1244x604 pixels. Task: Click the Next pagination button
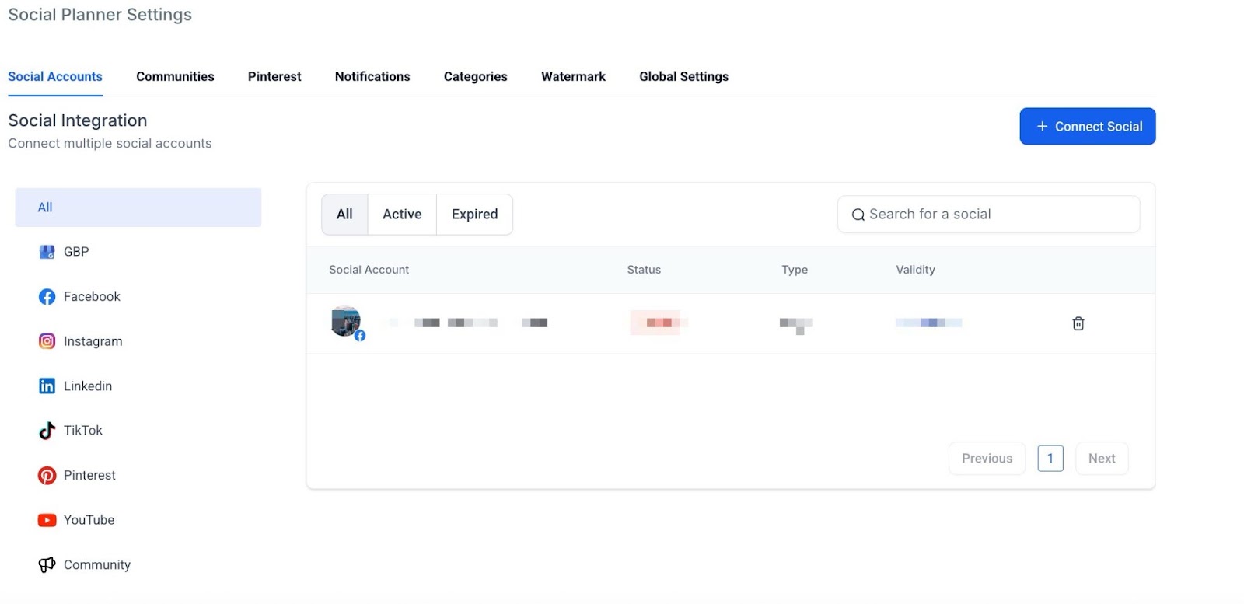(x=1101, y=459)
